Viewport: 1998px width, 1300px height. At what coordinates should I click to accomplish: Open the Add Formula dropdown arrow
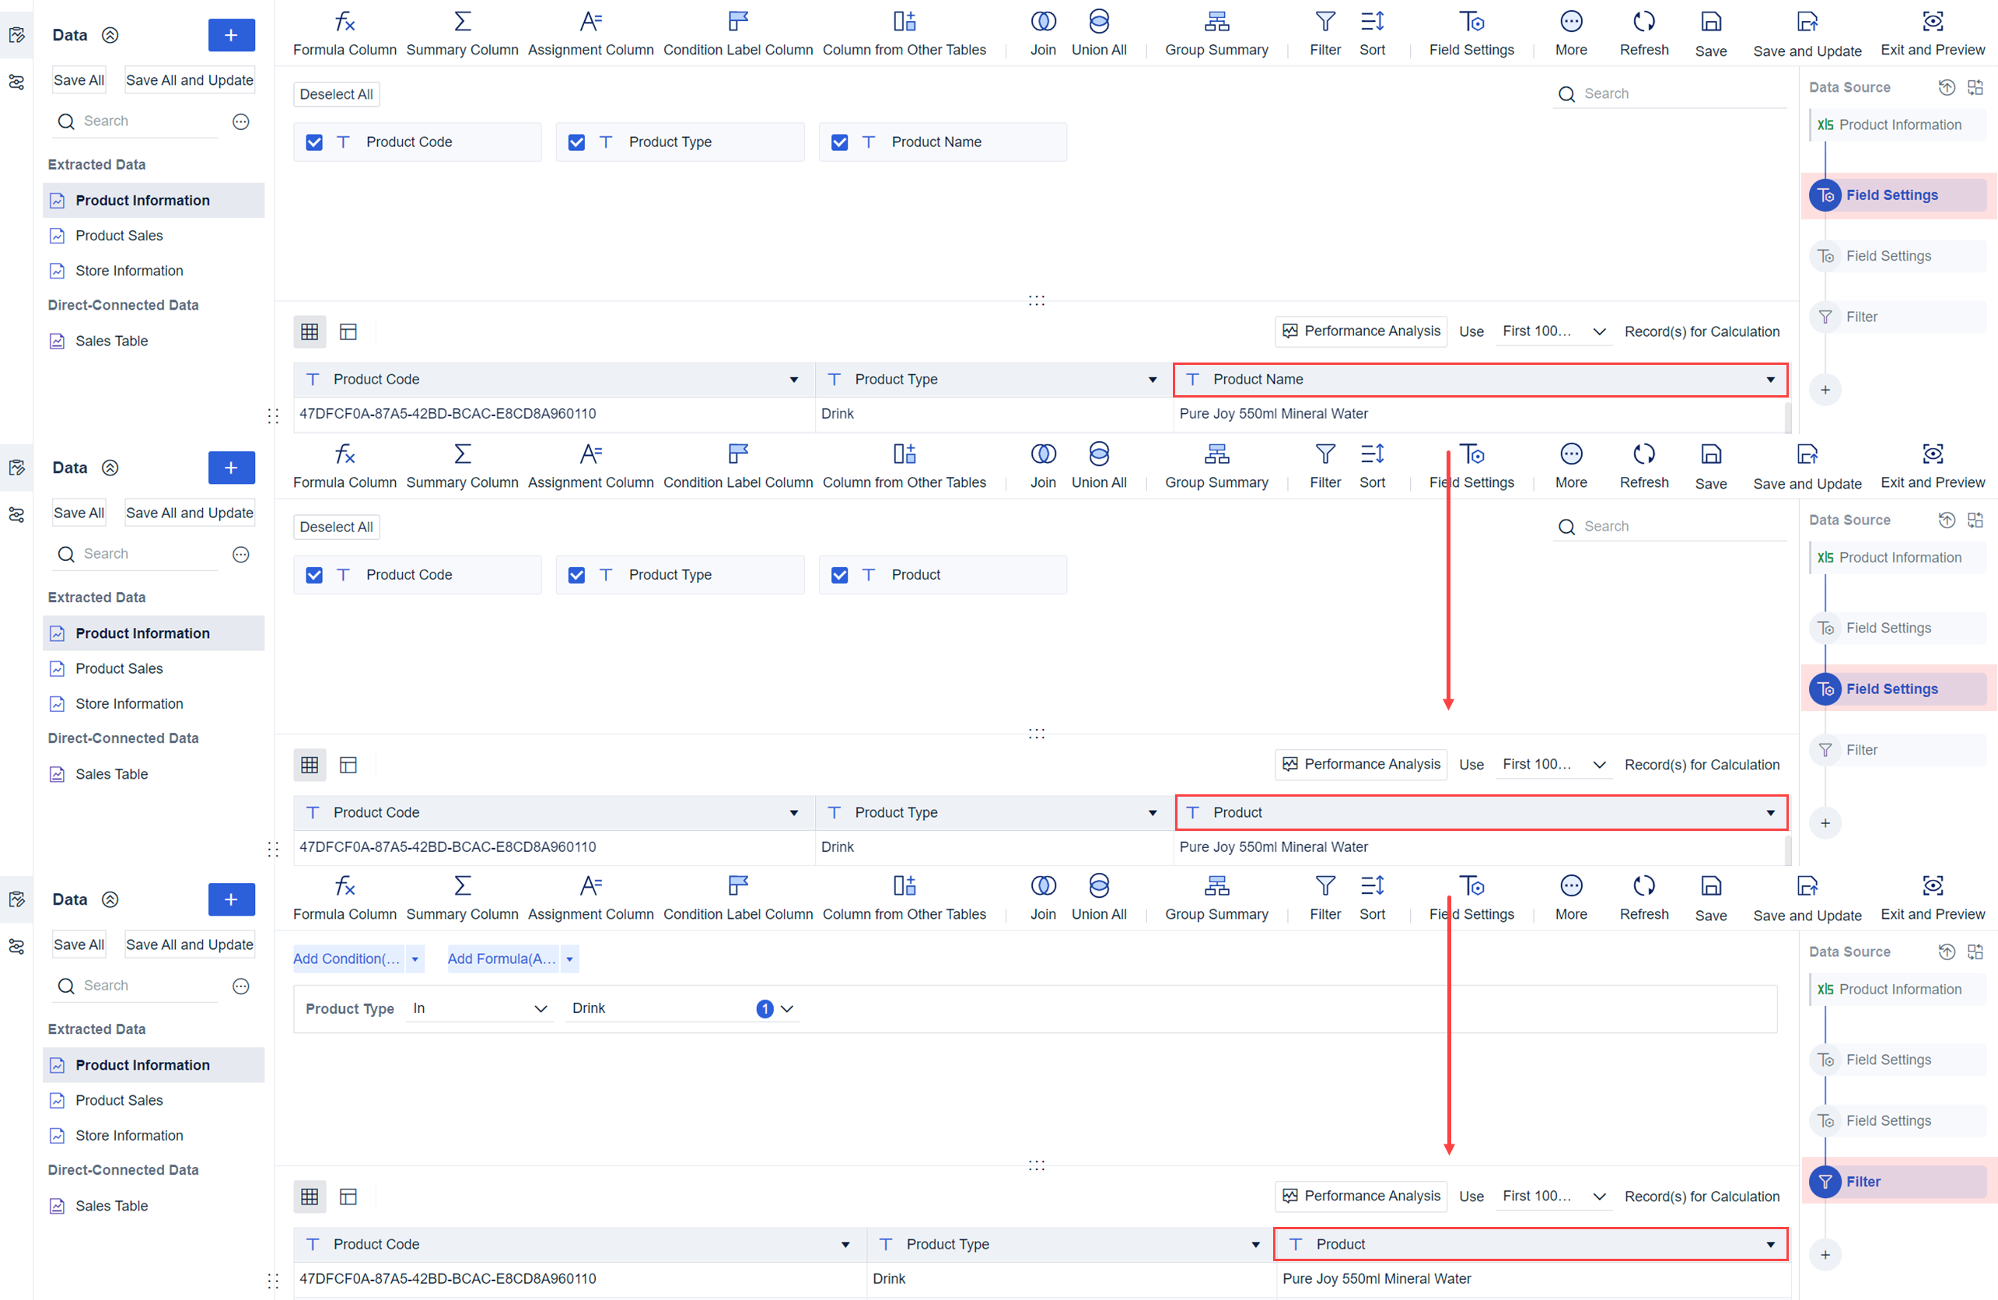569,959
